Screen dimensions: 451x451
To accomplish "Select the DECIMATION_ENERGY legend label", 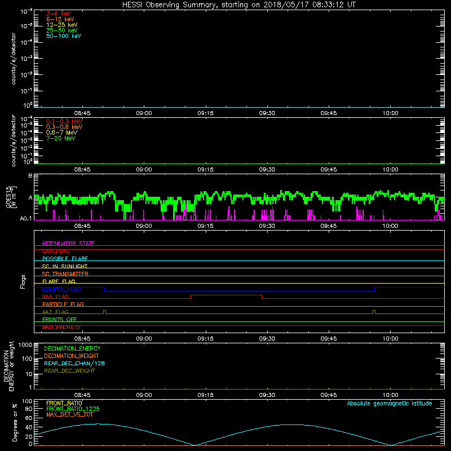I will 72,348.
